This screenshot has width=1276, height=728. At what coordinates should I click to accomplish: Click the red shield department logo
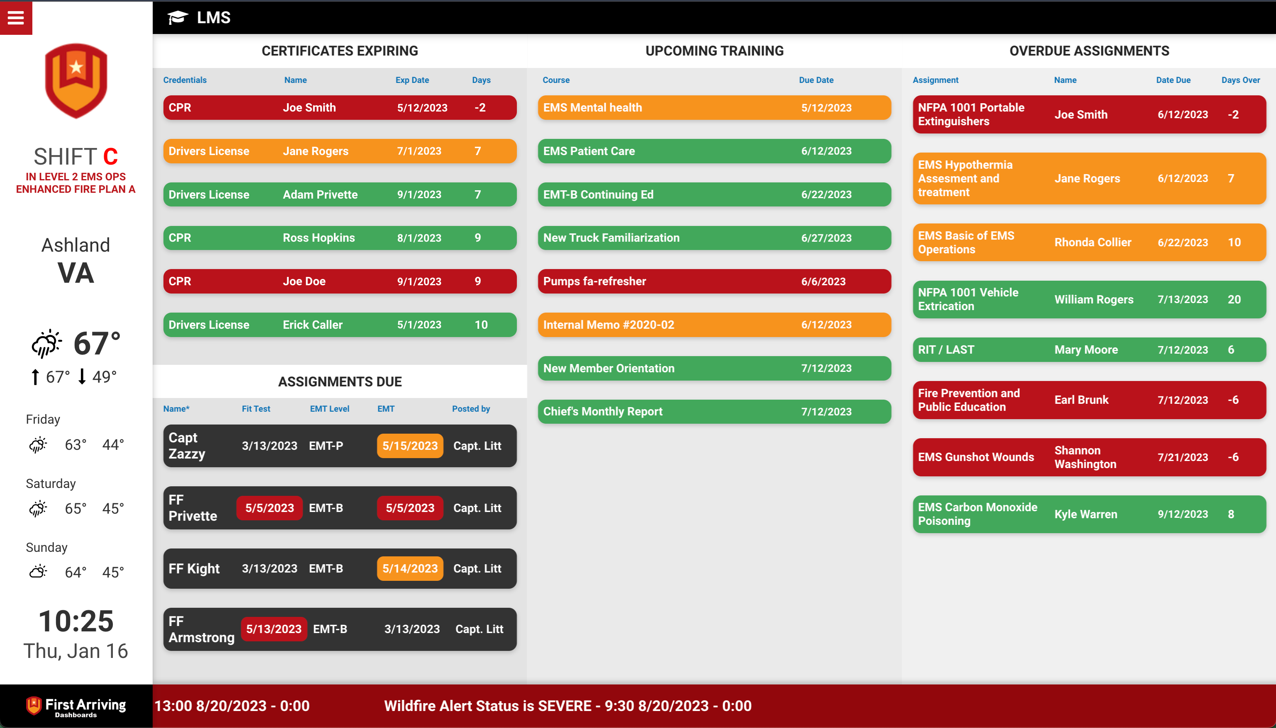click(76, 80)
